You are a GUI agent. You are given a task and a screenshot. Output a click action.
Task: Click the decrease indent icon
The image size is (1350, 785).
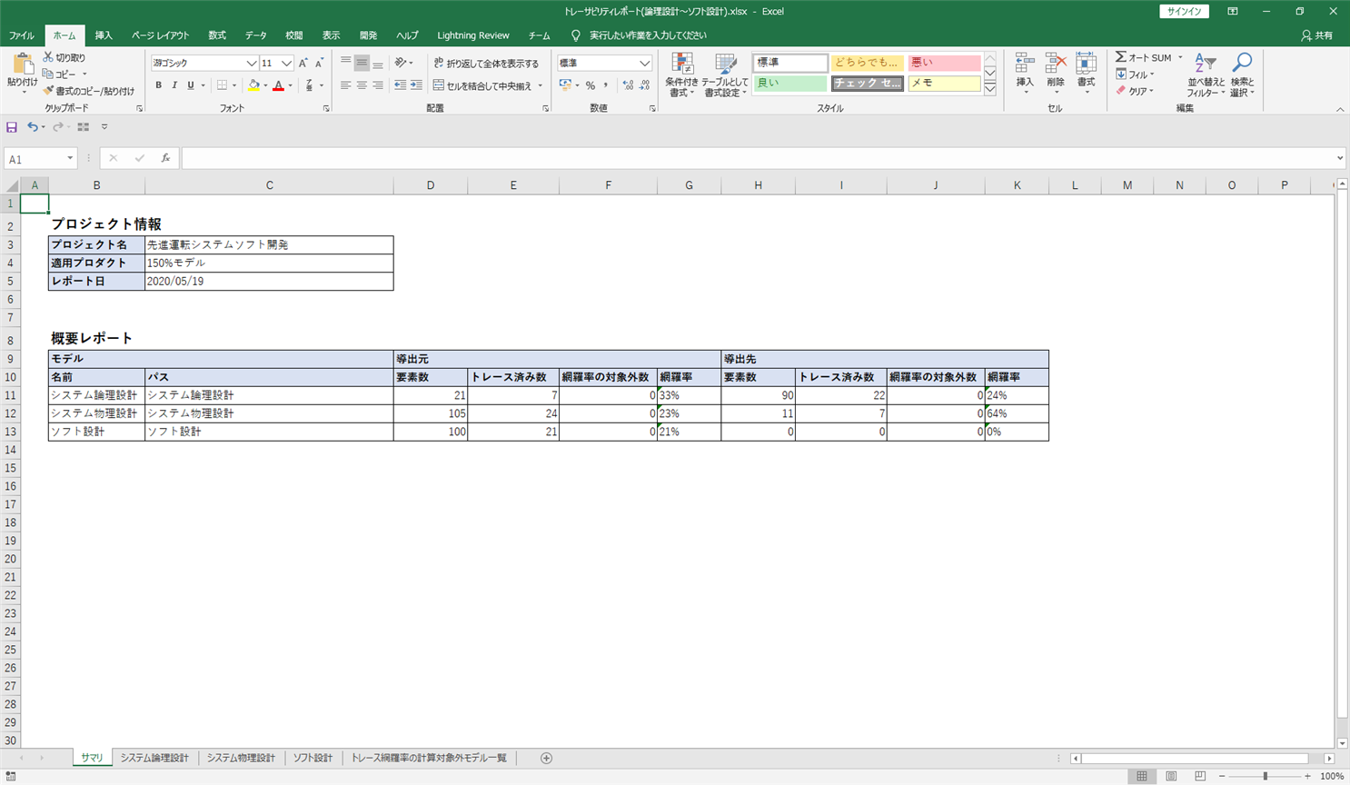point(400,85)
